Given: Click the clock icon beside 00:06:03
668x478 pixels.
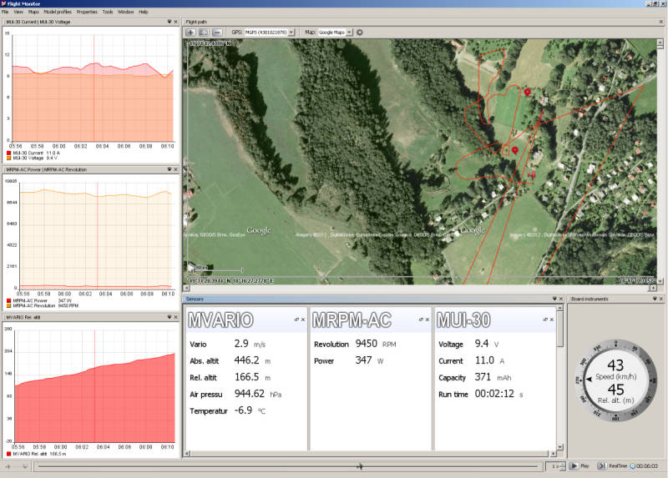Looking at the screenshot, I should (633, 466).
